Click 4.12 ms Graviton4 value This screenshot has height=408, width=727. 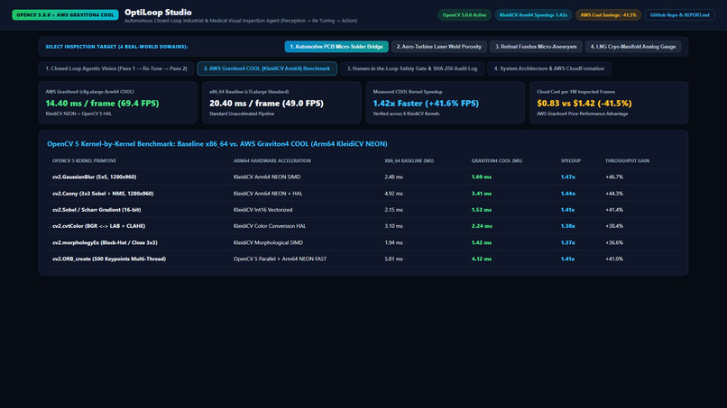pyautogui.click(x=482, y=258)
